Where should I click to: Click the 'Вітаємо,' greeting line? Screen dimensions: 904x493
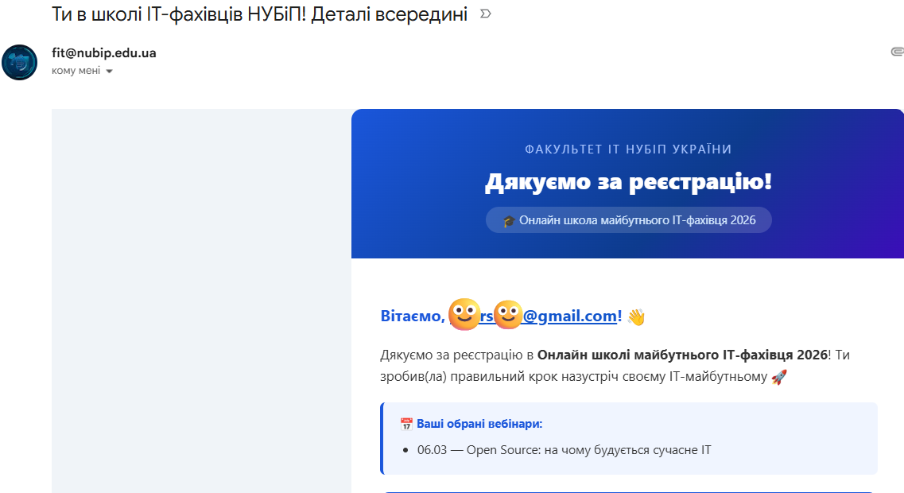[410, 315]
